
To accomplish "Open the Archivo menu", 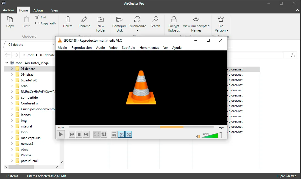I will click(x=9, y=10).
